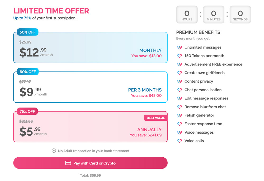
Task: Click the card payment icon on Pay button
Action: point(68,163)
